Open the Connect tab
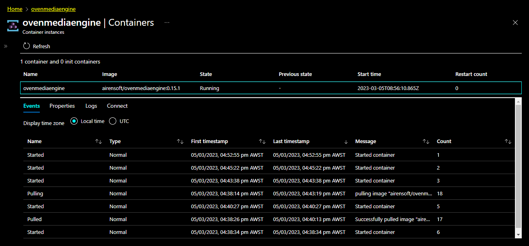 (x=117, y=106)
